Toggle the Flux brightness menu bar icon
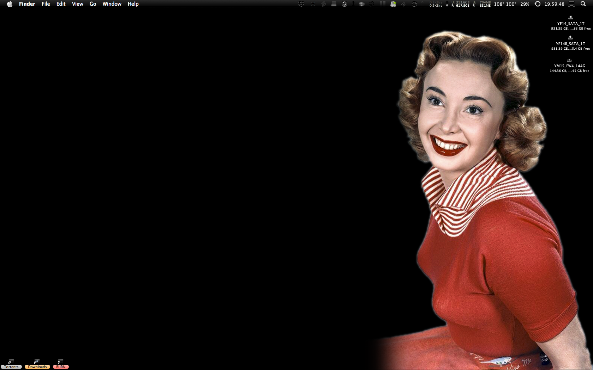 pyautogui.click(x=313, y=4)
